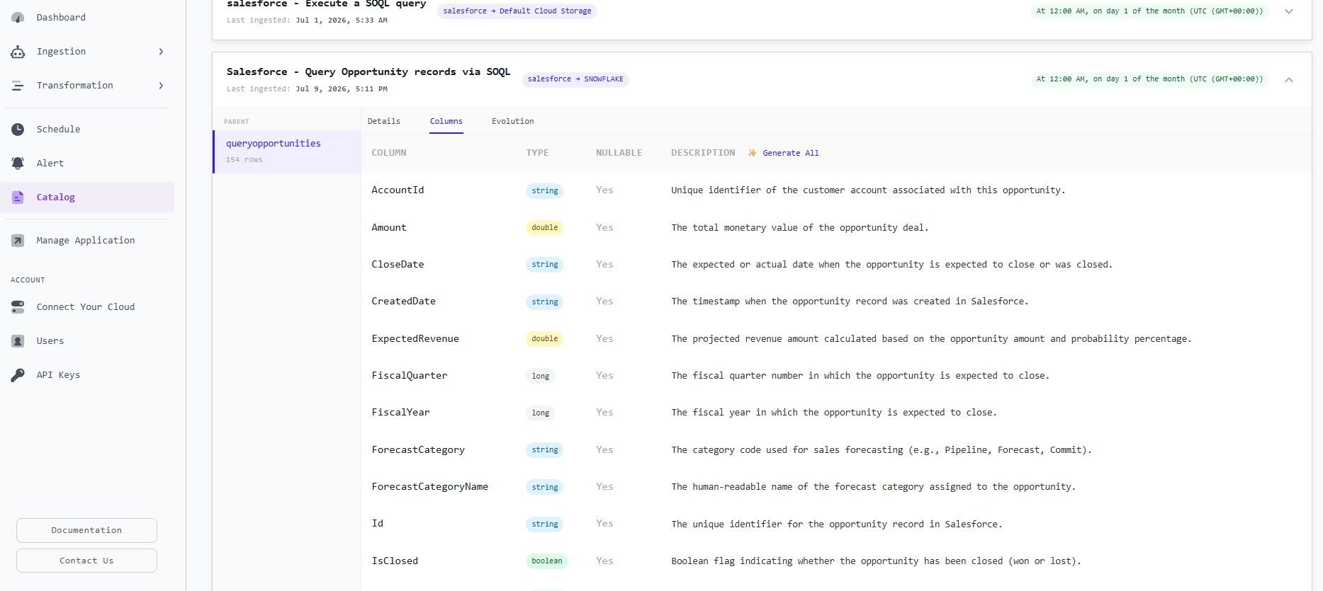Screen dimensions: 1323x591
Task: Open the Documentation button
Action: (x=86, y=530)
